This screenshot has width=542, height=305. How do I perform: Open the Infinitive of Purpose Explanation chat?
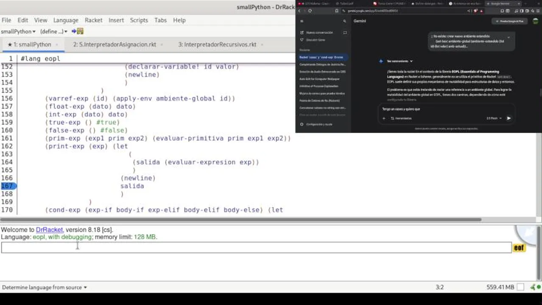(319, 86)
